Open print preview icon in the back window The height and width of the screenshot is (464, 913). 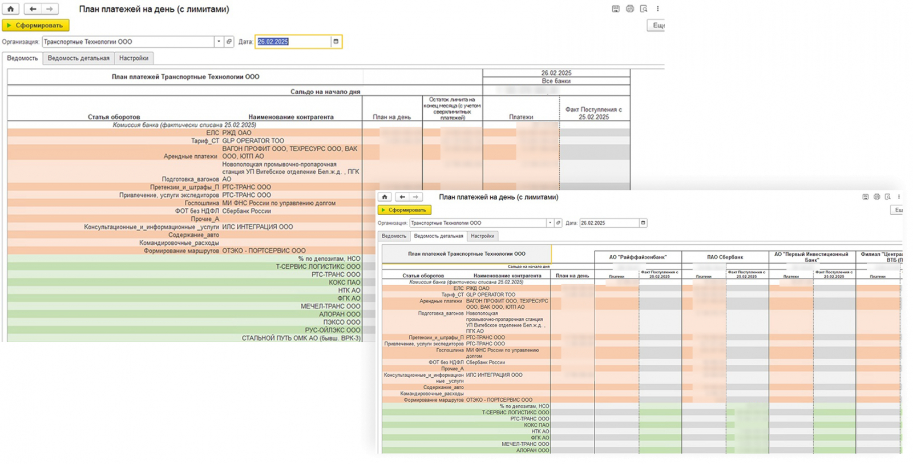coord(644,9)
